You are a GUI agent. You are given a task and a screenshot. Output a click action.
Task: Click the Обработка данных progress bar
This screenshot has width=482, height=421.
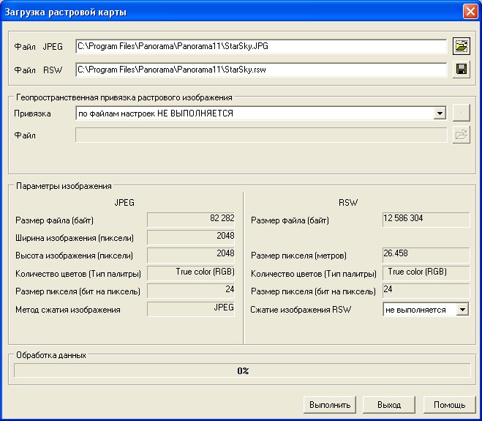coord(243,370)
